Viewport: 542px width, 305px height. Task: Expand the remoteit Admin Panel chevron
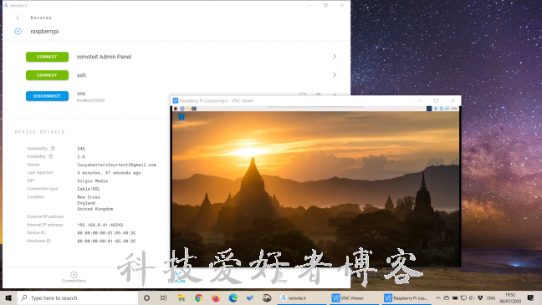coord(335,56)
